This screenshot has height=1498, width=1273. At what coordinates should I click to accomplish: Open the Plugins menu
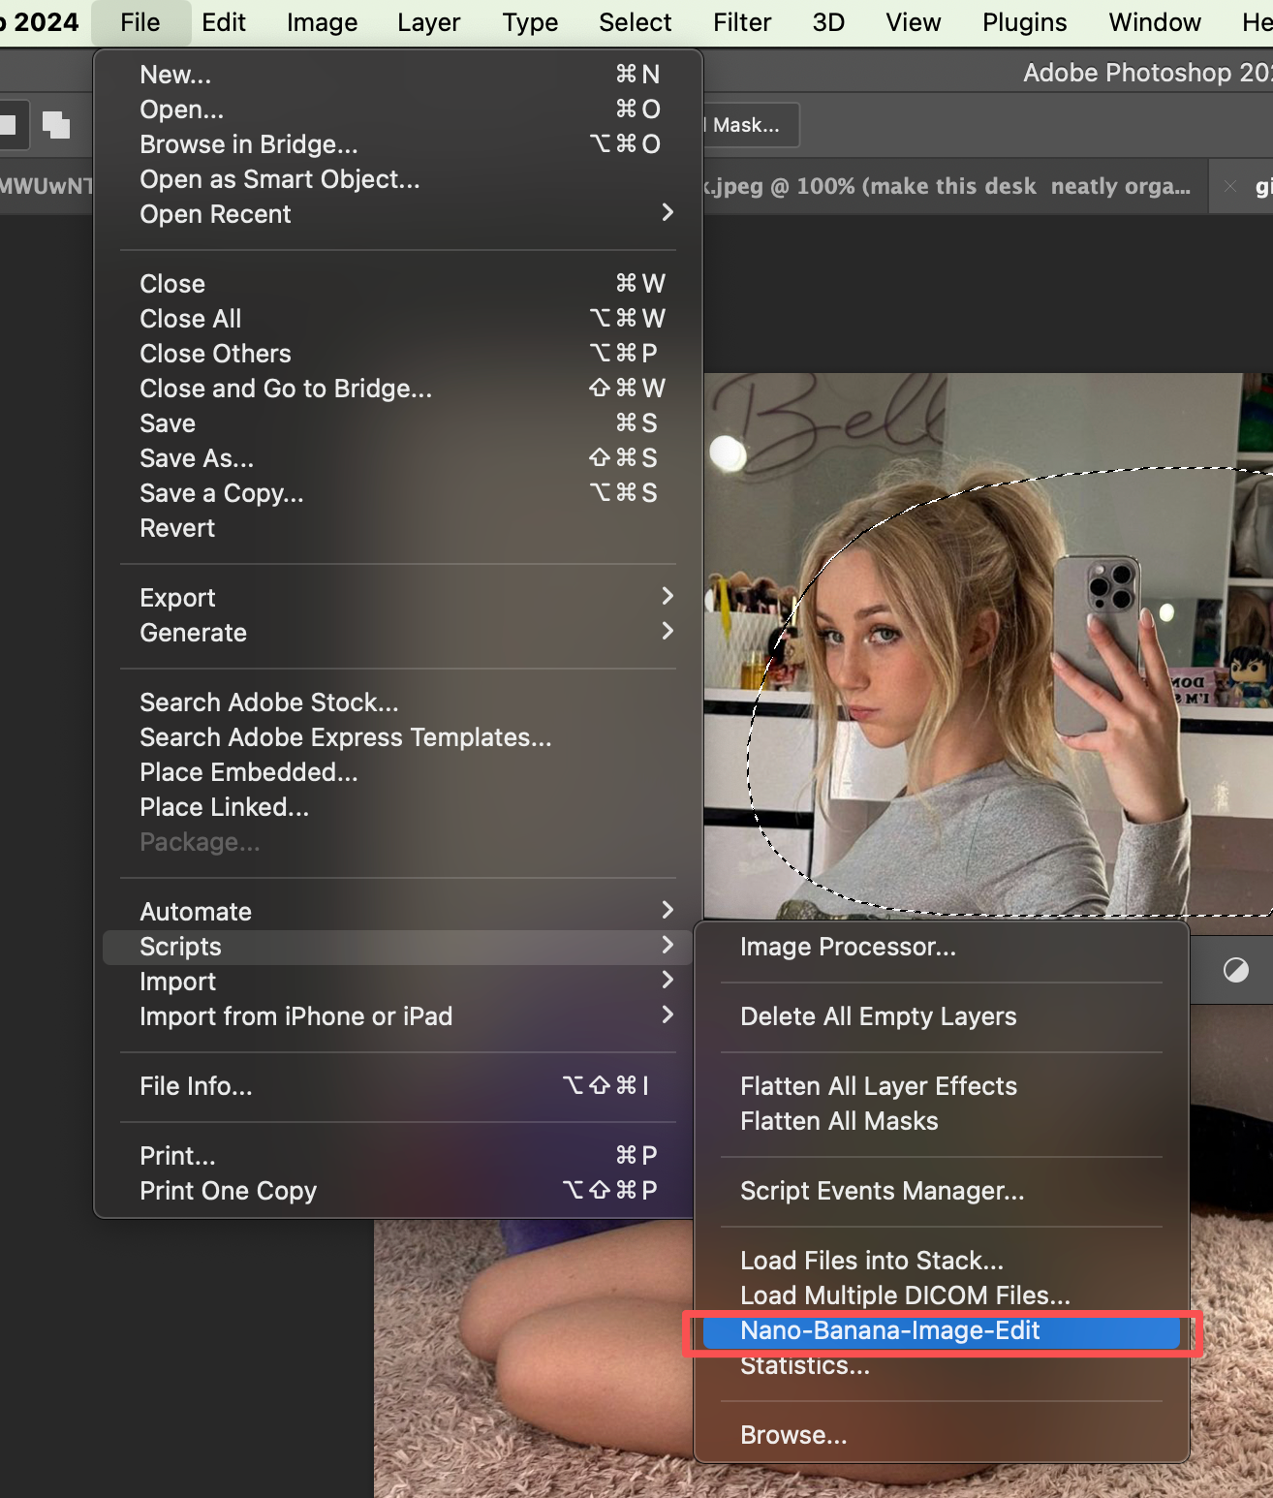[1024, 22]
